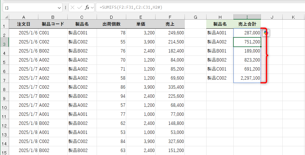305x155 pixels.
Task: Click the 売上 header in column F
Action: 170,24
